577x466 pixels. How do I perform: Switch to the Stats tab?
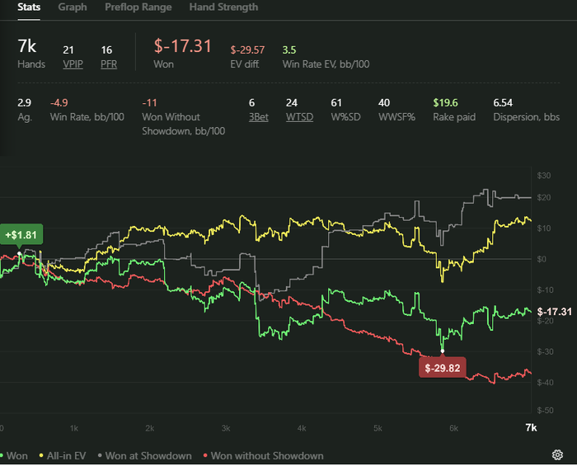pyautogui.click(x=29, y=7)
